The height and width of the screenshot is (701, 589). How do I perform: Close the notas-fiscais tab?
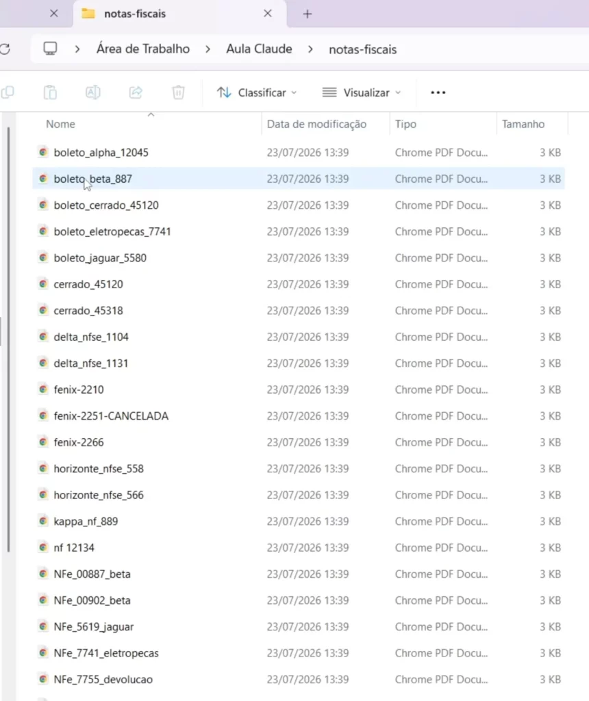pyautogui.click(x=267, y=14)
